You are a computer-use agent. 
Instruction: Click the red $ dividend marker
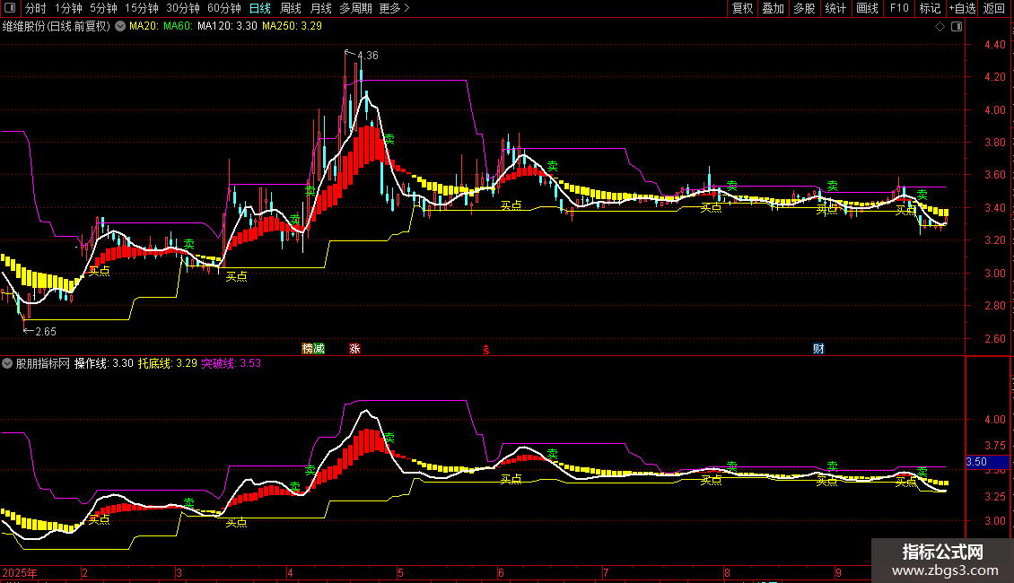[x=486, y=350]
